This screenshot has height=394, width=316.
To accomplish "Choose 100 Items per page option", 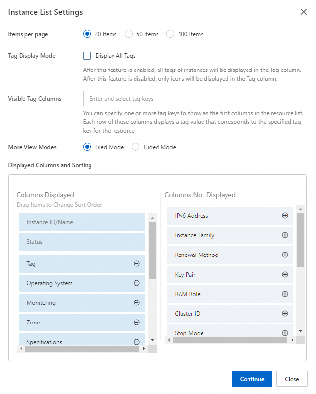I will [170, 34].
